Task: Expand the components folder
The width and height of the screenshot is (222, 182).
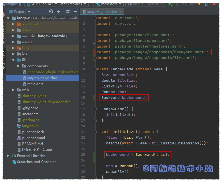Action: tap(18, 66)
